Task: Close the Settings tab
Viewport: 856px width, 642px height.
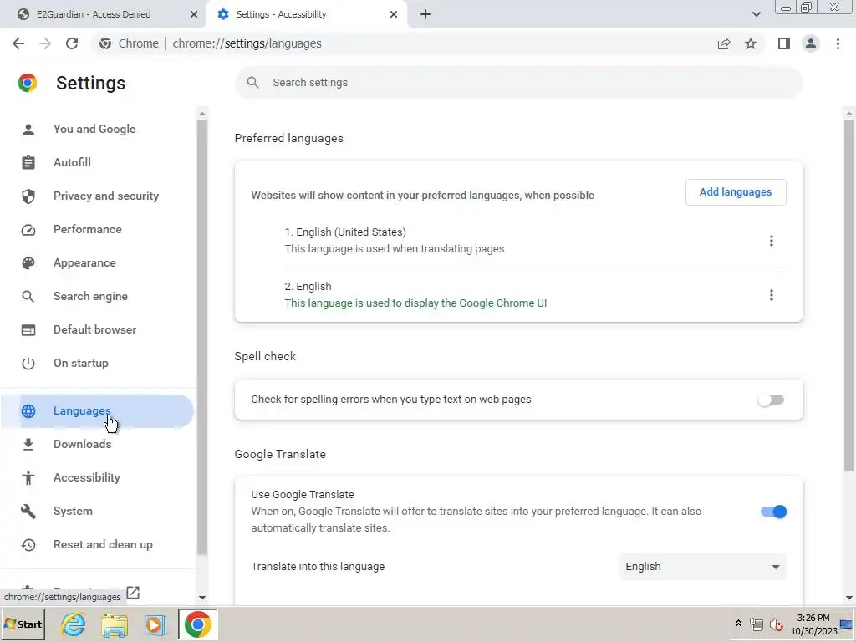Action: pos(394,15)
